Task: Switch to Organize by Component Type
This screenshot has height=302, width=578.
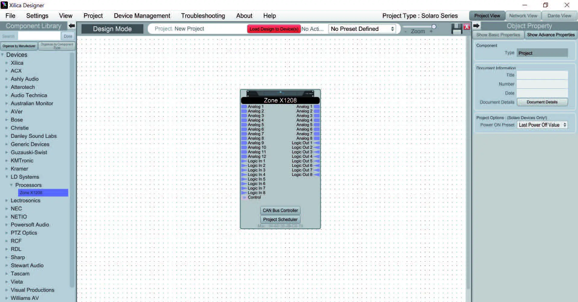Action: (56, 46)
